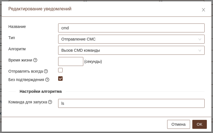Click the Настройки алгоритма section heading
213x133 pixels.
click(41, 91)
